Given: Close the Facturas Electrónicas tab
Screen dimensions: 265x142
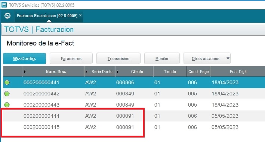Looking at the screenshot, I should [80, 15].
